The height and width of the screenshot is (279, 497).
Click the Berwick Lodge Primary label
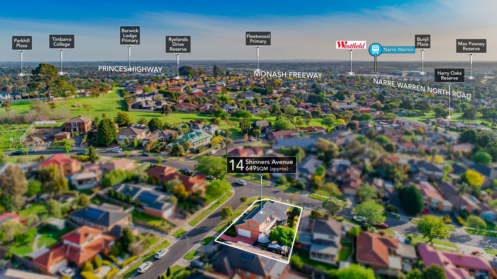point(130,35)
